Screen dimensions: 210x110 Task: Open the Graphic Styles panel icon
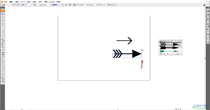point(208,37)
